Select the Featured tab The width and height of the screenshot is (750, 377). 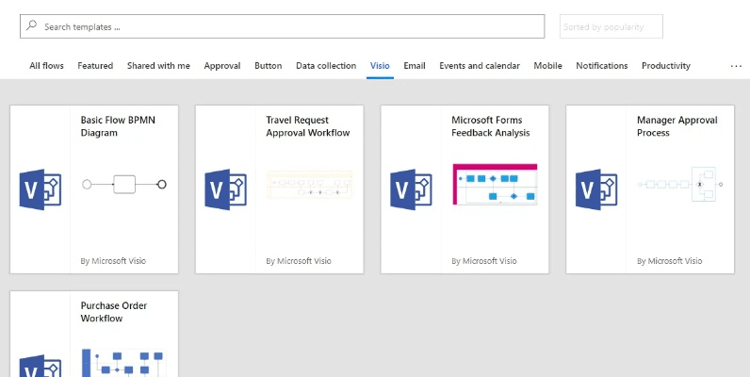click(x=95, y=66)
